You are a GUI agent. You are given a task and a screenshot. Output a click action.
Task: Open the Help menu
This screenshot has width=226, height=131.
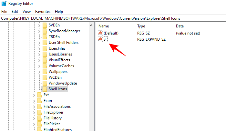click(59, 11)
